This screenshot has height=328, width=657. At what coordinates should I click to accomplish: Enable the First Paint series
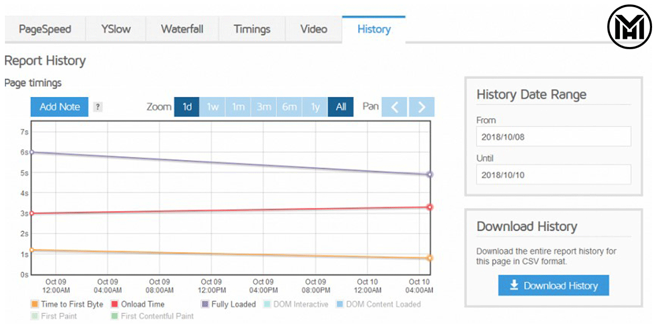pyautogui.click(x=54, y=316)
